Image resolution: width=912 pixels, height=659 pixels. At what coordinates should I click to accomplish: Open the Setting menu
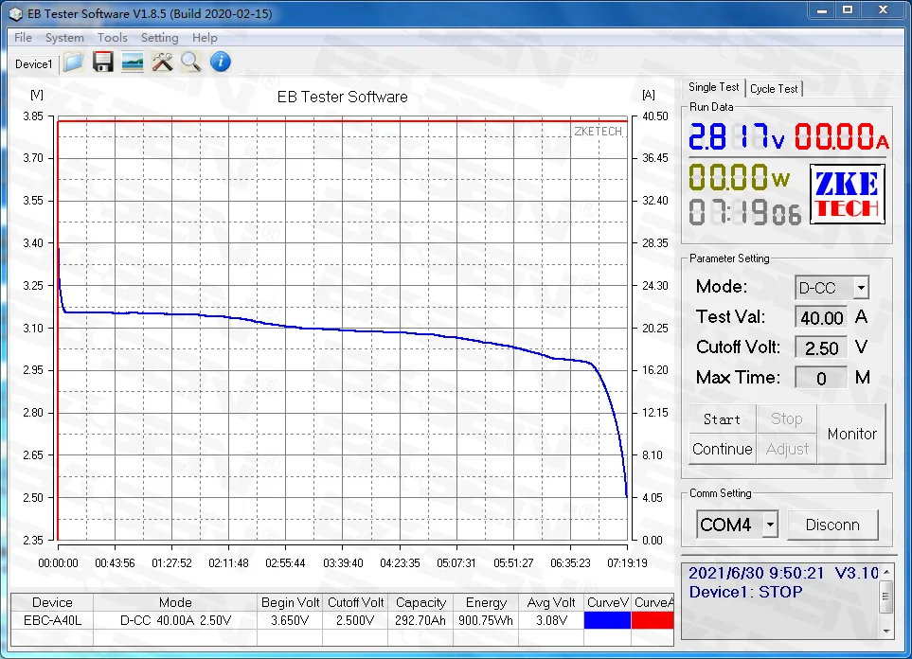(159, 38)
